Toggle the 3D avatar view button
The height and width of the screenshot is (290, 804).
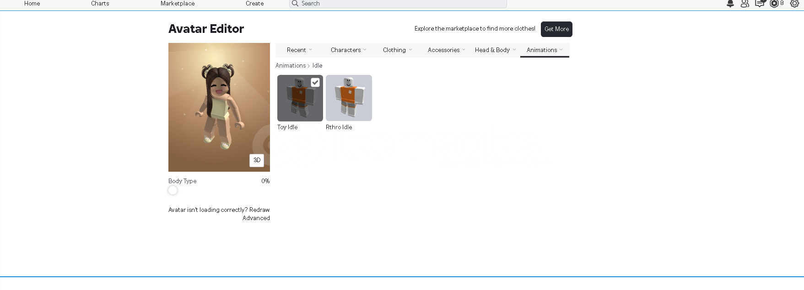click(257, 160)
